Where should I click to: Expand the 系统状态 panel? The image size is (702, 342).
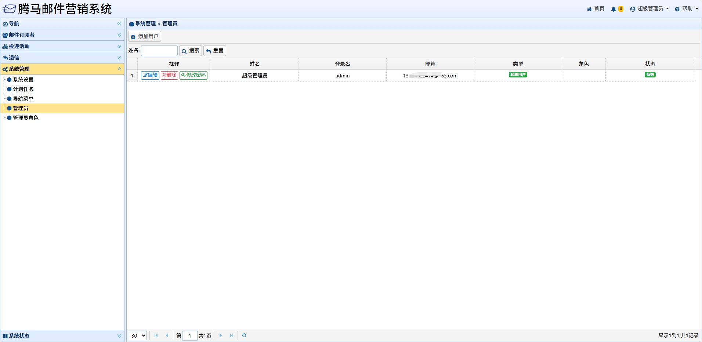(x=119, y=336)
